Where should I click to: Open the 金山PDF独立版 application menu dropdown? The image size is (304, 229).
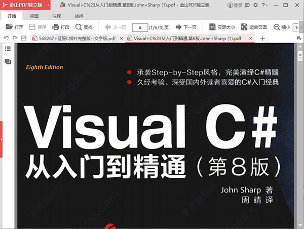(x=48, y=5)
